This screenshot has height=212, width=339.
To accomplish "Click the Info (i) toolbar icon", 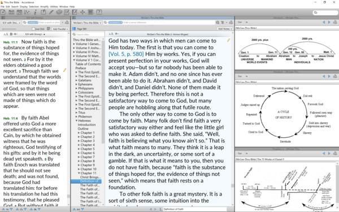I will point(35,12).
